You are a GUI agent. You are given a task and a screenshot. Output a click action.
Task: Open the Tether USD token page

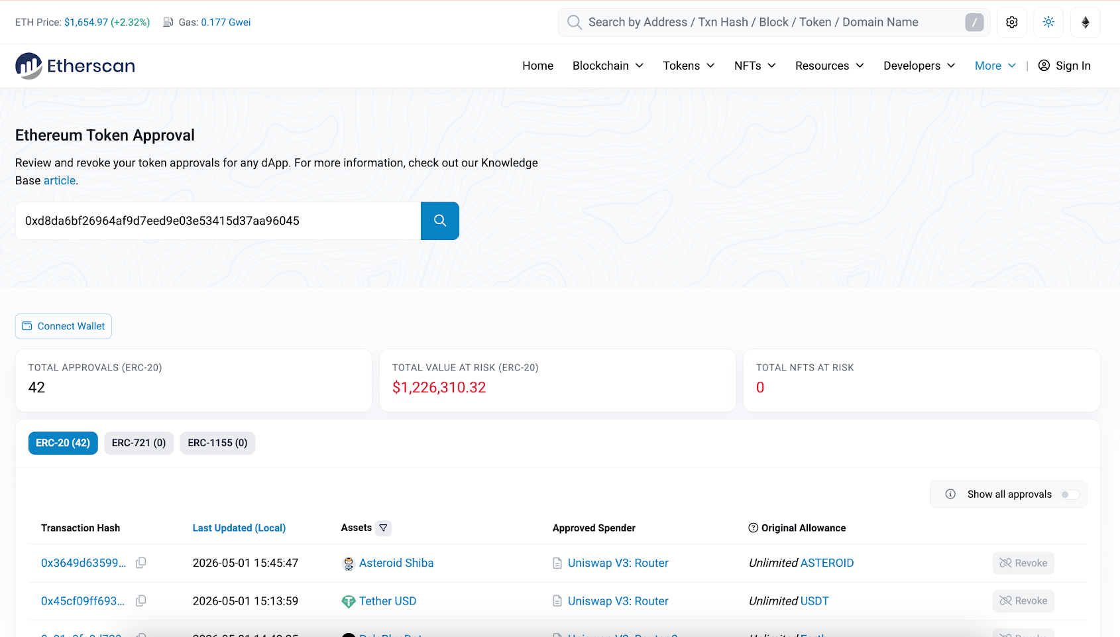click(388, 601)
